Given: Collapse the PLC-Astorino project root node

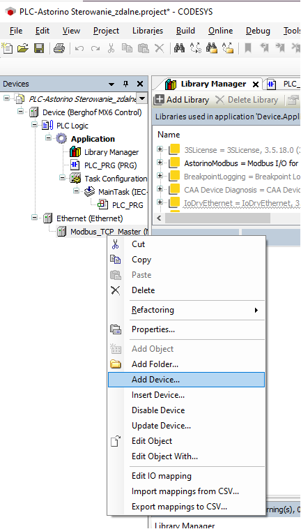Looking at the screenshot, I should [6, 98].
